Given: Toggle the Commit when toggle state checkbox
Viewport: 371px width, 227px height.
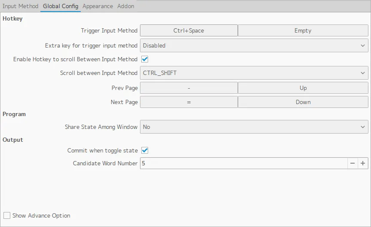Looking at the screenshot, I should 145,151.
